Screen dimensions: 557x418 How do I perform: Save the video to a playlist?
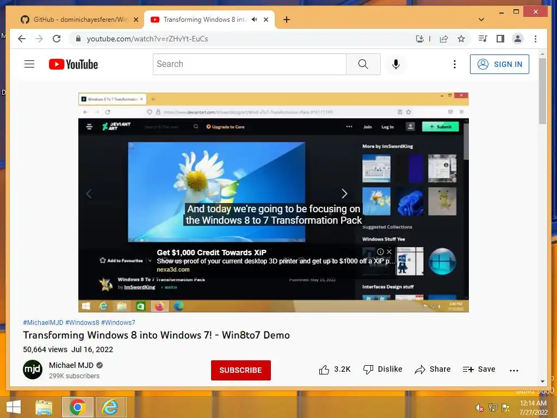click(x=479, y=370)
